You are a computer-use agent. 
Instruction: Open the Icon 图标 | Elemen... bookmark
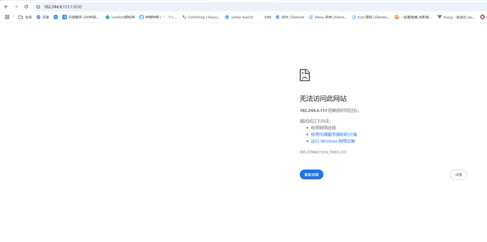[370, 17]
